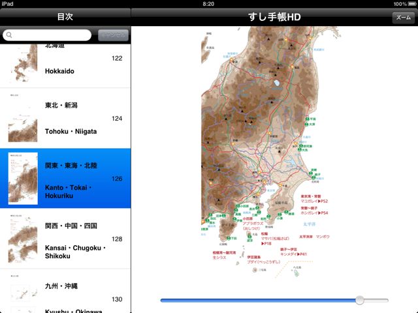Select the Hokkaido entry text
This screenshot has width=418, height=313.
59,71
